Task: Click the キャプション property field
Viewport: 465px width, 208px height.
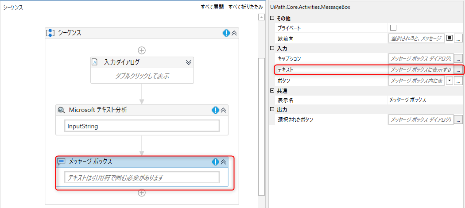Action: click(421, 58)
